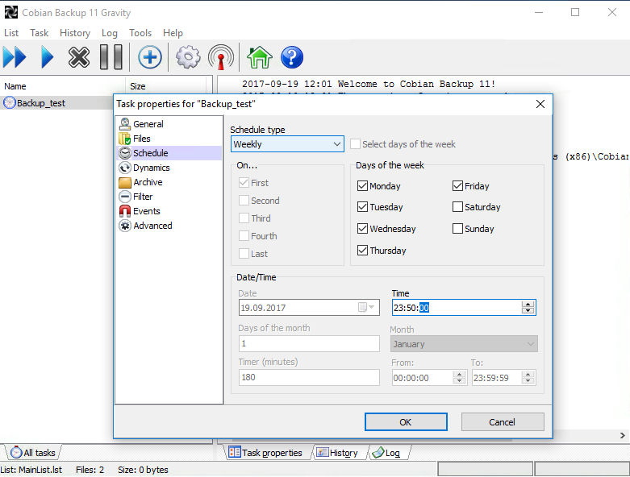
Task: Open the Tools menu
Action: click(x=140, y=33)
